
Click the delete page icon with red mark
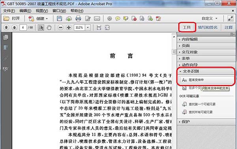coord(134,18)
